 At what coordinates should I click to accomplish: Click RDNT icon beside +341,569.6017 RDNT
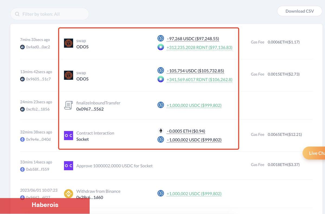(x=161, y=79)
